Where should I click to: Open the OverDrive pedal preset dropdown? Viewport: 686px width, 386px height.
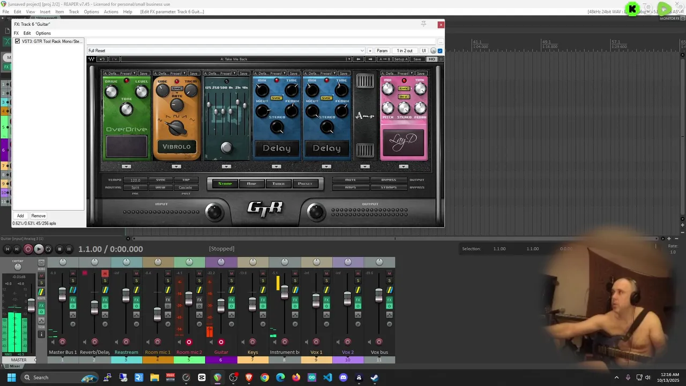pos(135,73)
